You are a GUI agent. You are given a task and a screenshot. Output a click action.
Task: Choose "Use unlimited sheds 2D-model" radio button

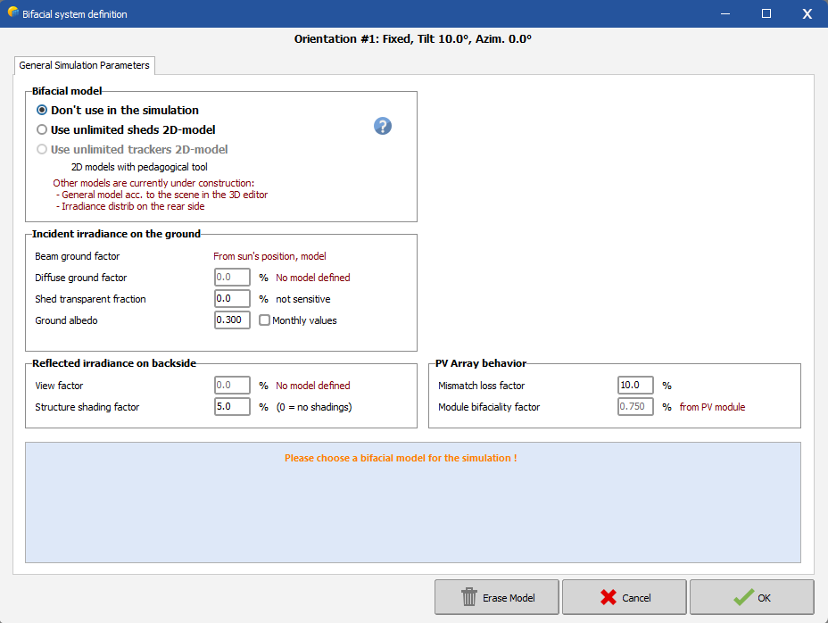point(42,129)
